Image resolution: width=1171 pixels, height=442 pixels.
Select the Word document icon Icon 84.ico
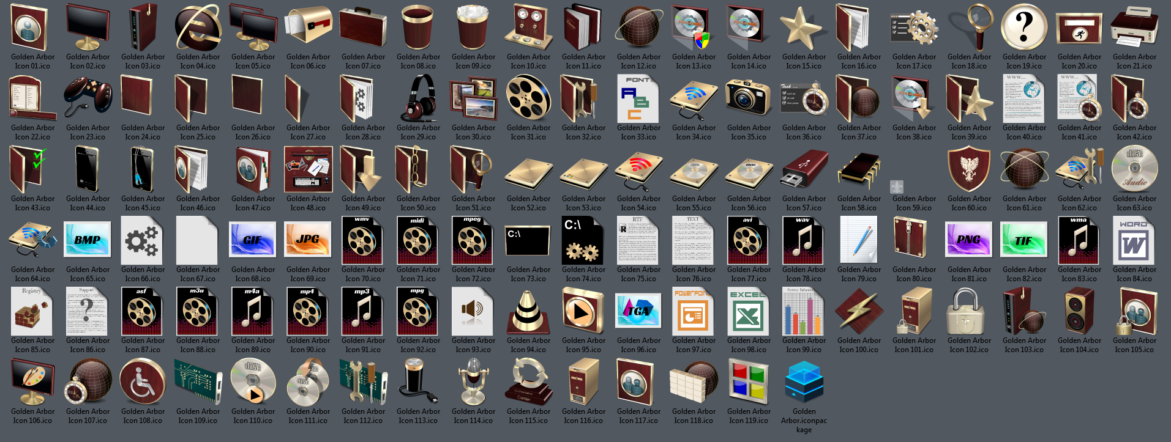pyautogui.click(x=1134, y=240)
